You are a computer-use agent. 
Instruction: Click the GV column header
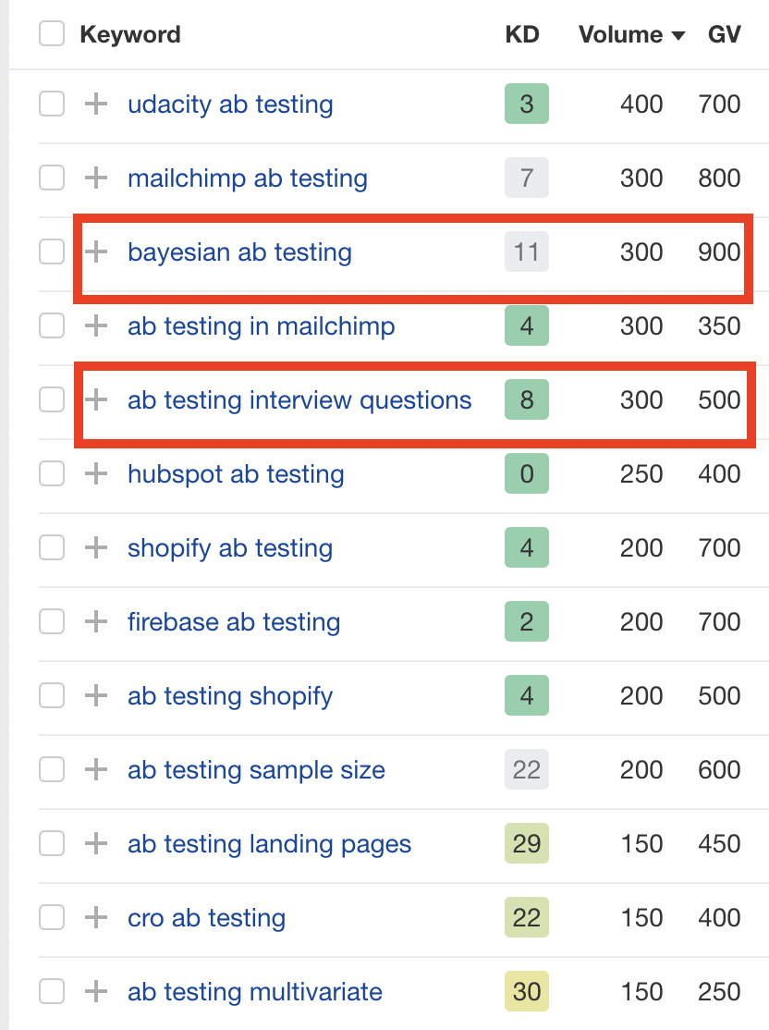tap(725, 34)
